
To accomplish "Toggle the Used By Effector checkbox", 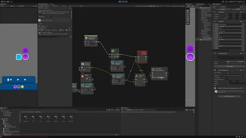I will 227,79.
